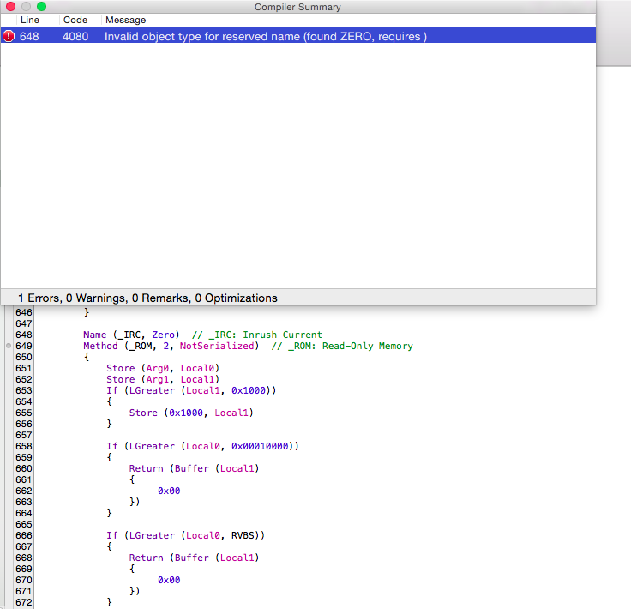The width and height of the screenshot is (631, 609).
Task: Click If (LGreater (Local0, 0x00010000)) line
Action: (x=202, y=446)
